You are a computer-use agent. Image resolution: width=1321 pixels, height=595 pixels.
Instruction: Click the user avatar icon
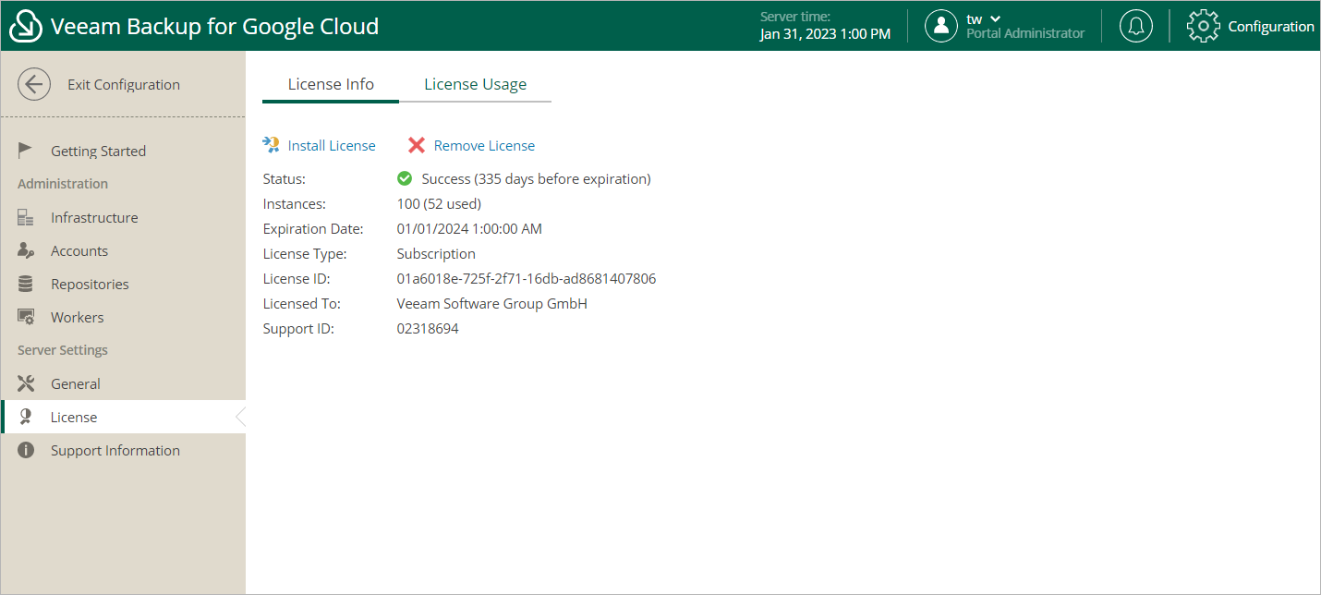(x=941, y=26)
